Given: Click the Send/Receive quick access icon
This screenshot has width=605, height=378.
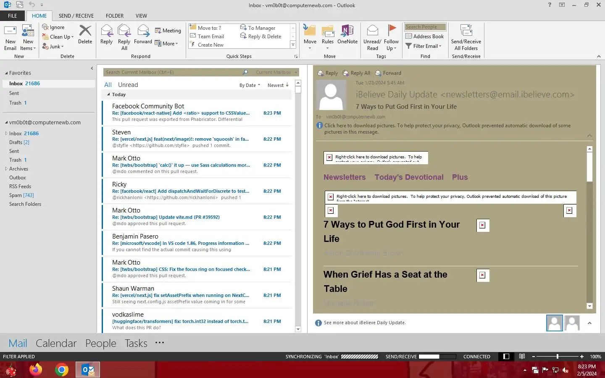Looking at the screenshot, I should point(20,5).
